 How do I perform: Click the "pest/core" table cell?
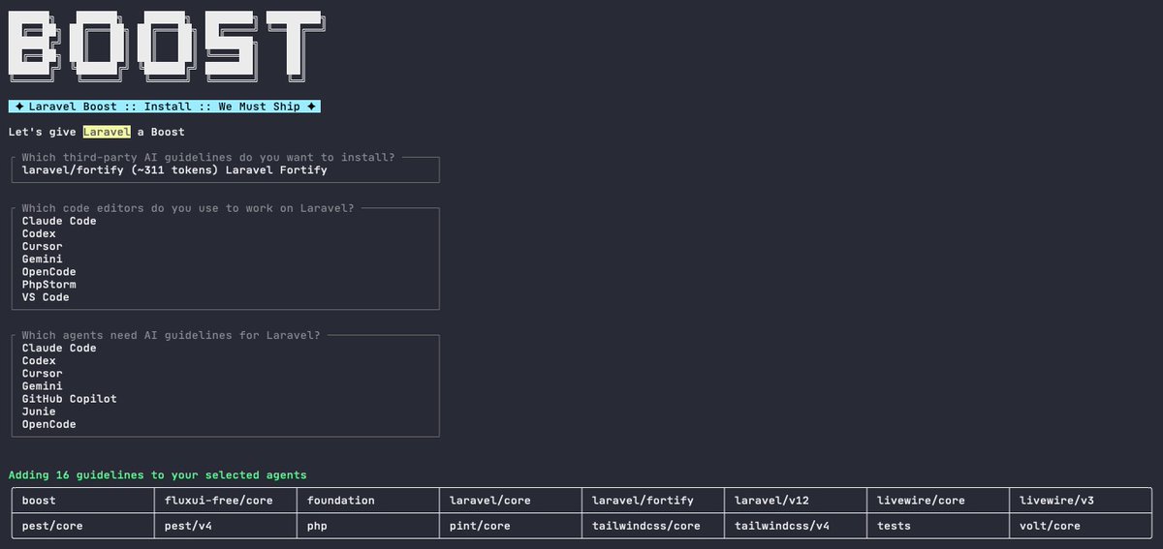(83, 526)
